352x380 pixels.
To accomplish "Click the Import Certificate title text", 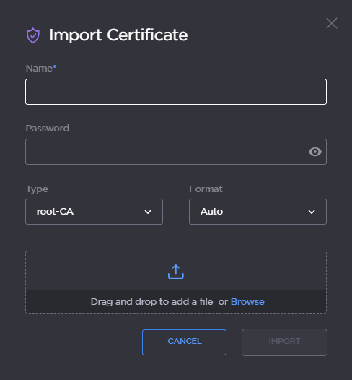I will coord(118,35).
